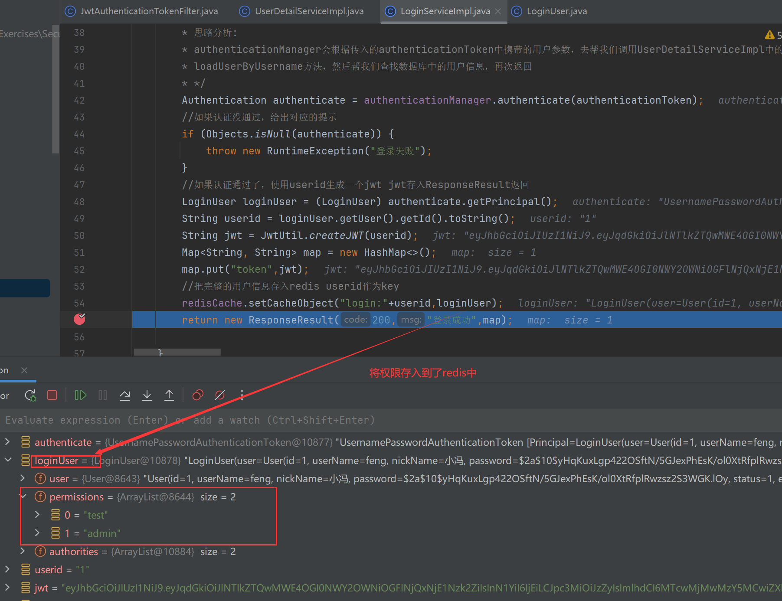Resume program execution

click(81, 395)
